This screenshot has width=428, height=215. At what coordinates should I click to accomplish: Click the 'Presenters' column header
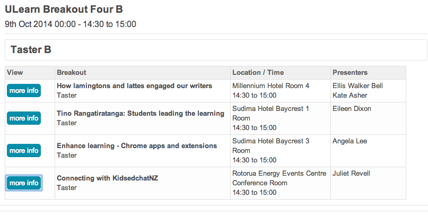[x=350, y=72]
